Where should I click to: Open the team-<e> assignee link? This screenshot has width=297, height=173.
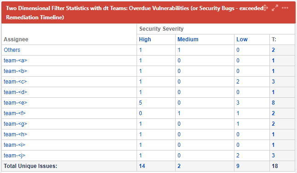16,103
